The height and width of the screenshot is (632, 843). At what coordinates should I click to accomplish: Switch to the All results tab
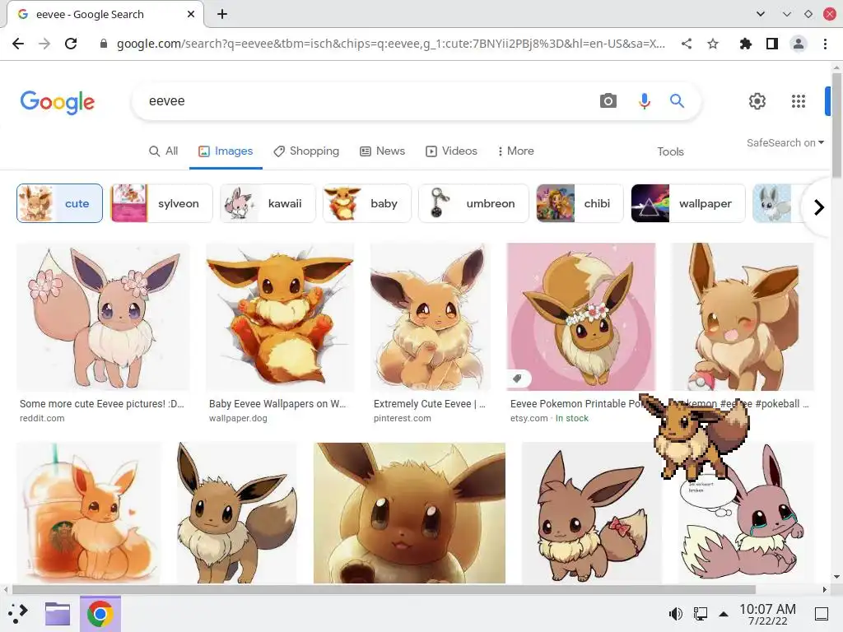(164, 151)
